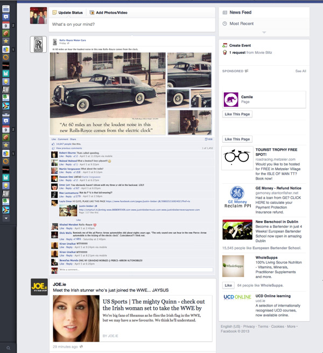323x353 pixels.
Task: Open the large Rolls-Royce ad photo
Action: tap(108, 93)
